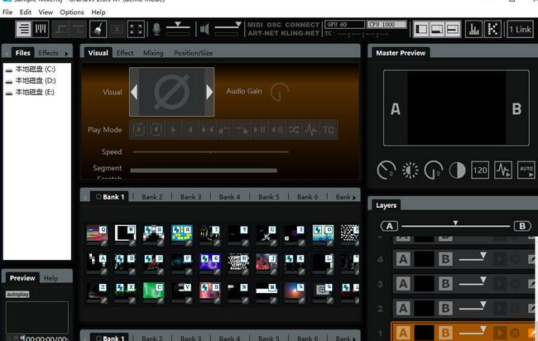Open the View menu
The height and width of the screenshot is (341, 538).
point(46,12)
